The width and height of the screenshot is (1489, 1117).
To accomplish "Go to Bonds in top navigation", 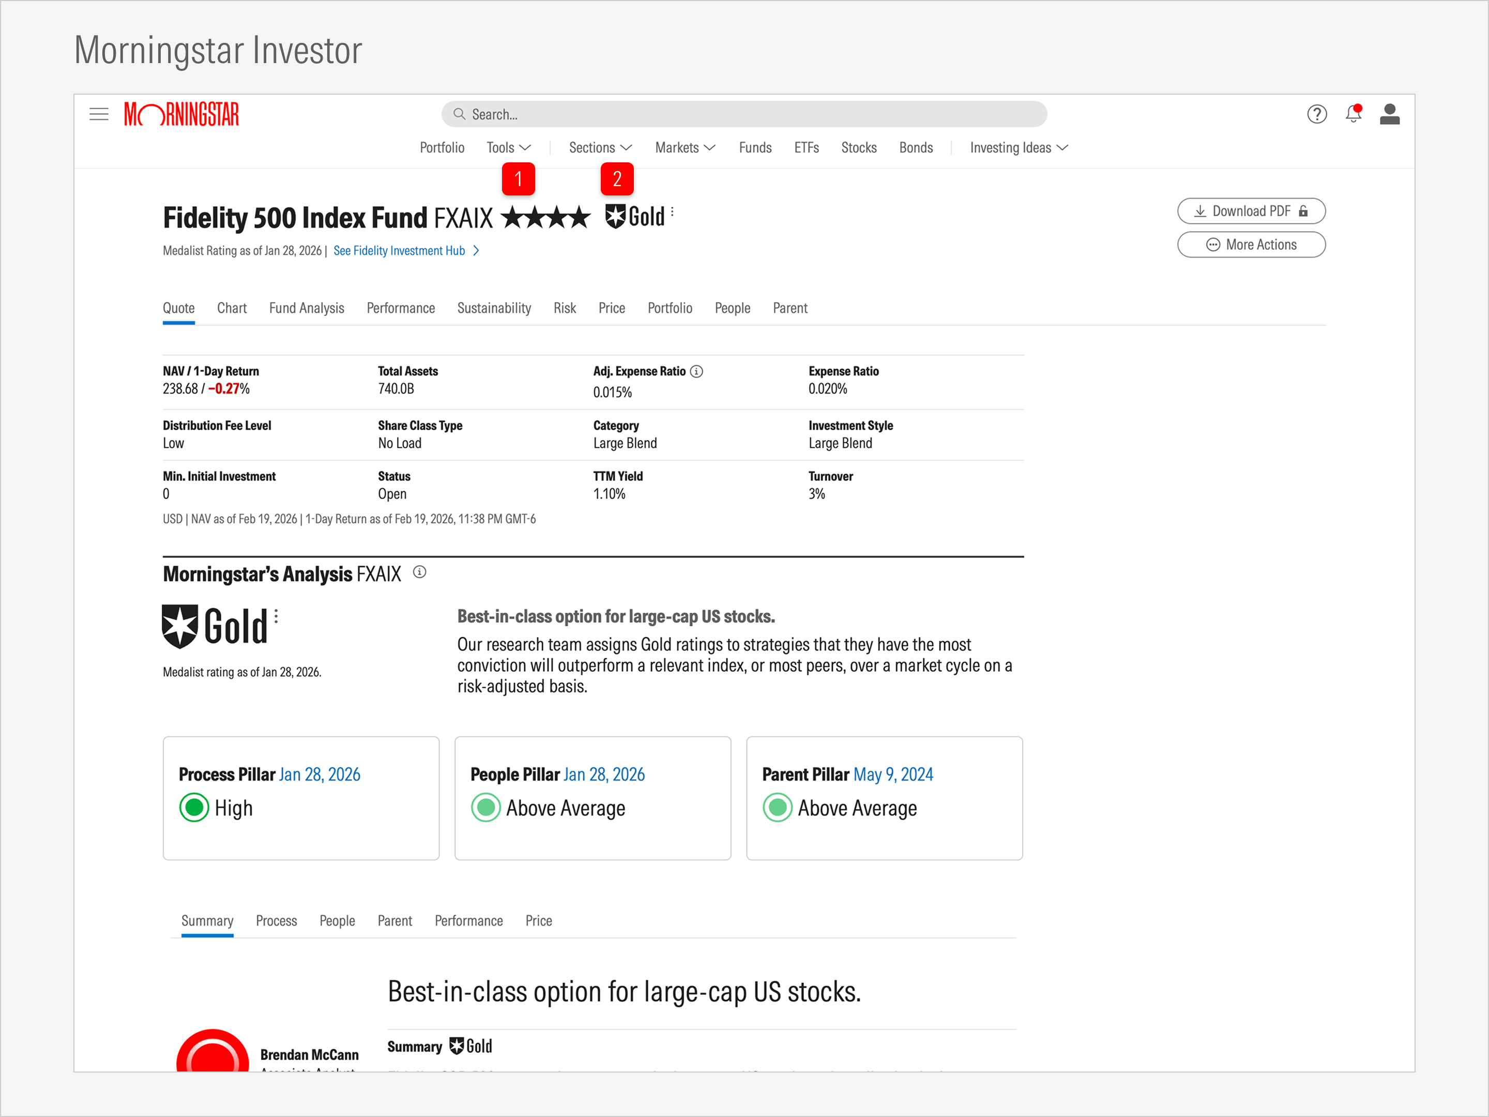I will pos(916,147).
